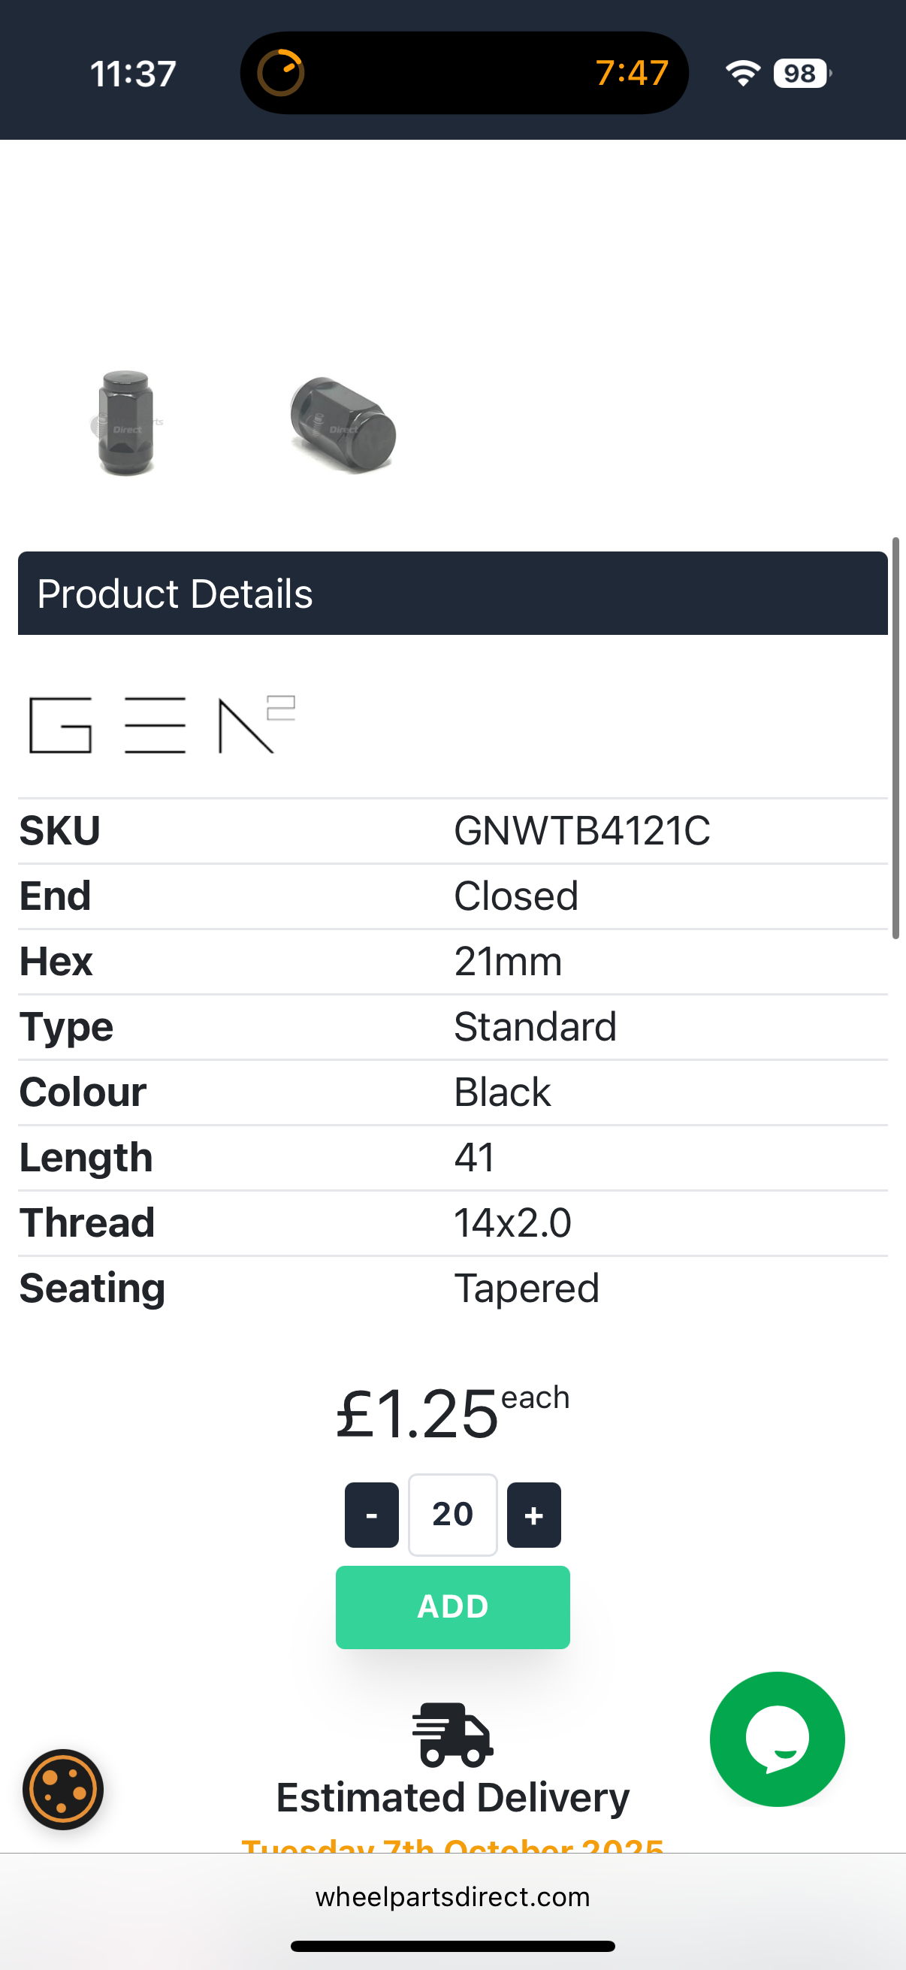Select the angled wheel nut thumbnail

(x=343, y=425)
